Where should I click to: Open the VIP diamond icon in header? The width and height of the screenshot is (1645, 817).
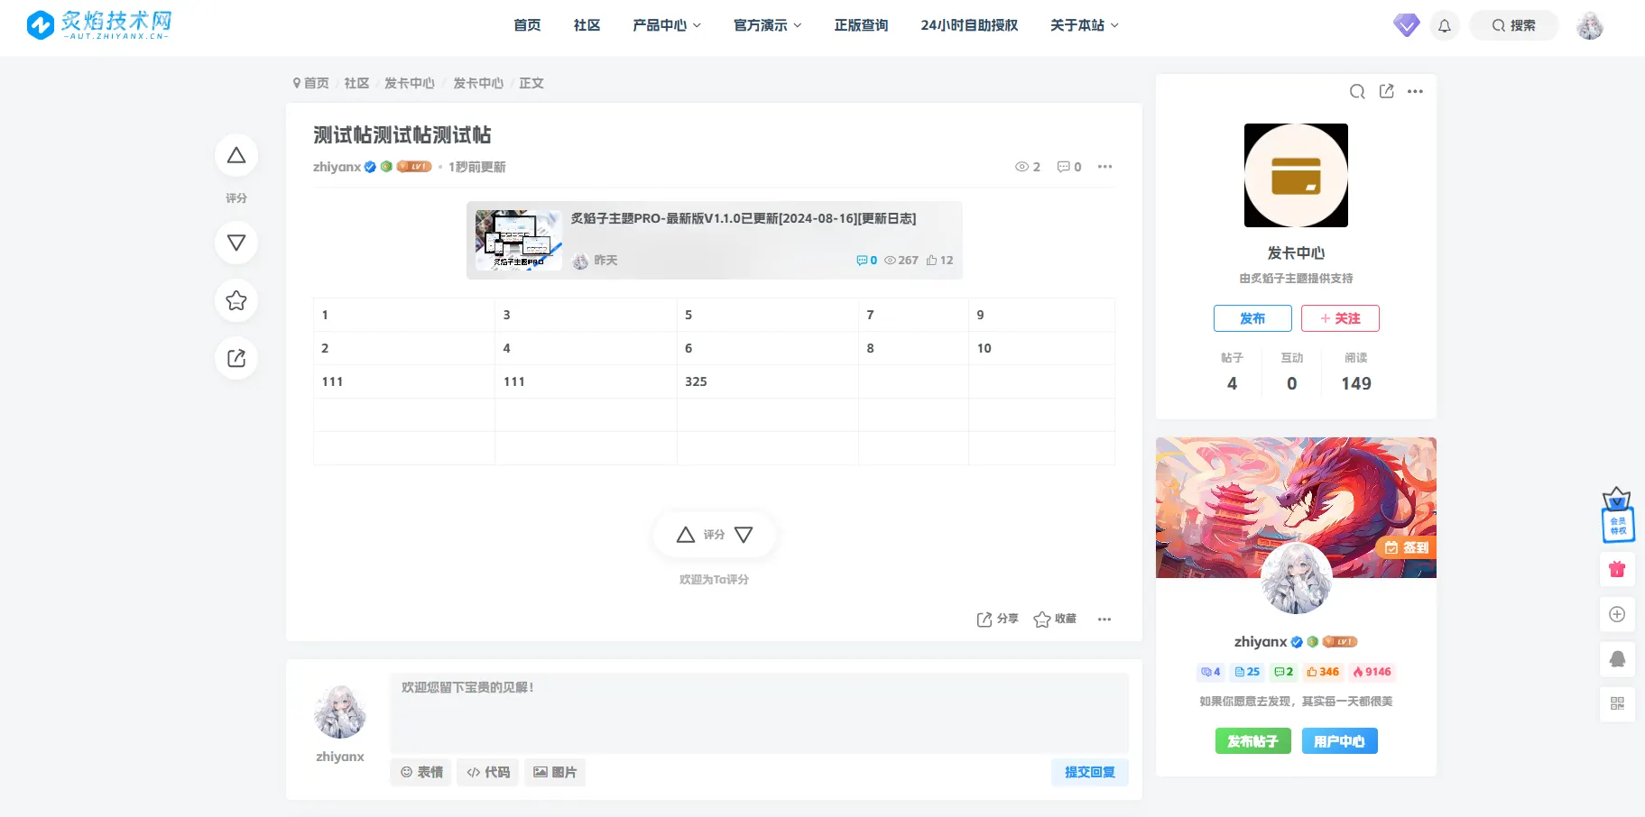[1406, 25]
